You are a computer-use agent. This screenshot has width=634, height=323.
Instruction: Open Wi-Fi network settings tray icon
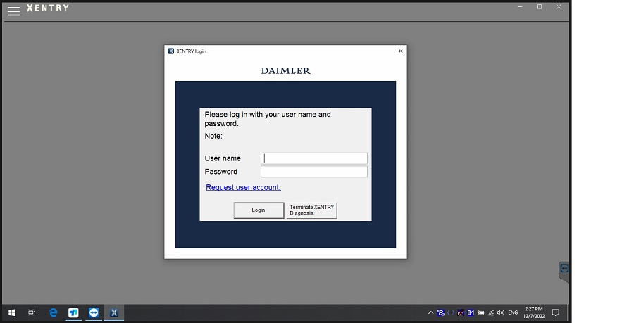tap(491, 312)
